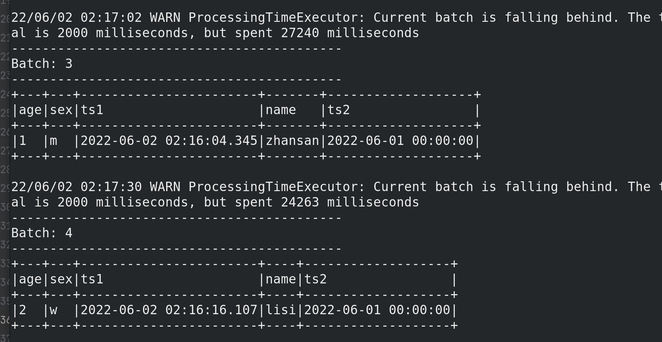Click the 'age' header in Batch 3 table
This screenshot has height=342, width=662.
pyautogui.click(x=30, y=110)
